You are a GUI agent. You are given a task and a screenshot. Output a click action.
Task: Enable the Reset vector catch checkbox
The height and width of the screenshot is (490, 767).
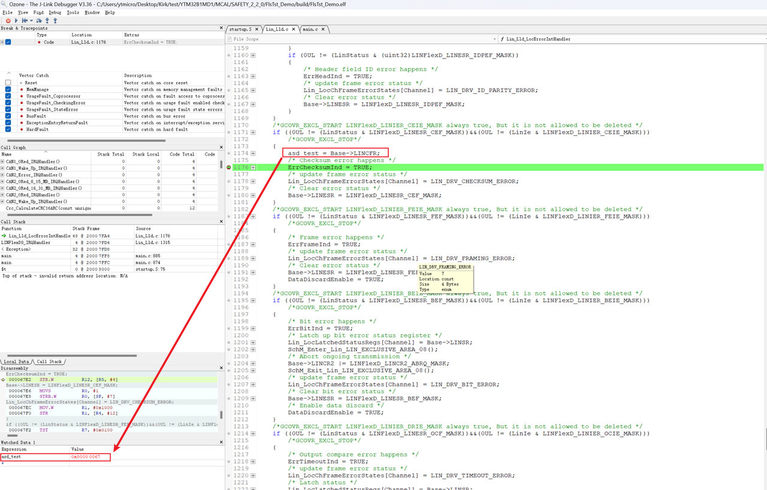[x=8, y=83]
